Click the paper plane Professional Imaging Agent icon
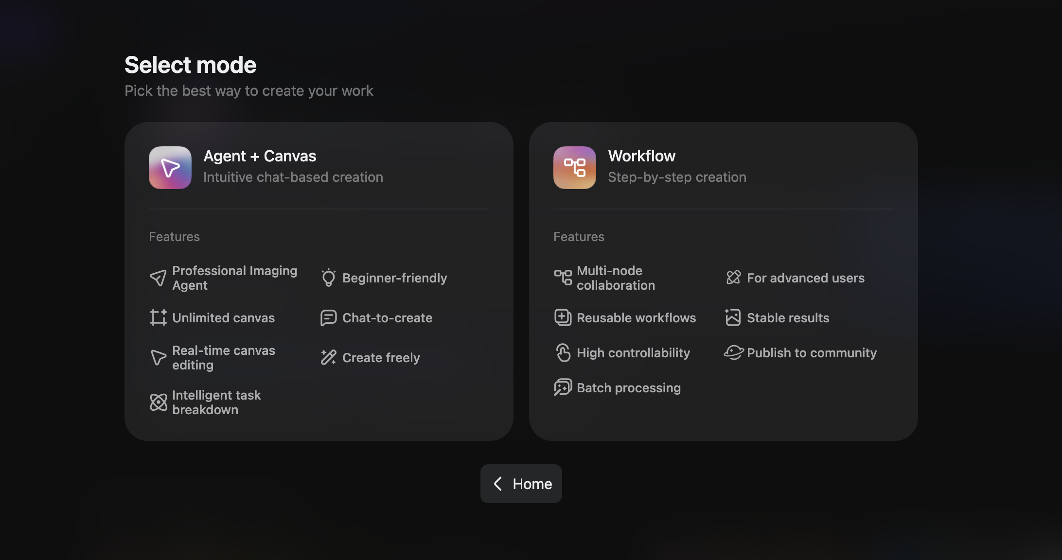The height and width of the screenshot is (560, 1062). 158,278
